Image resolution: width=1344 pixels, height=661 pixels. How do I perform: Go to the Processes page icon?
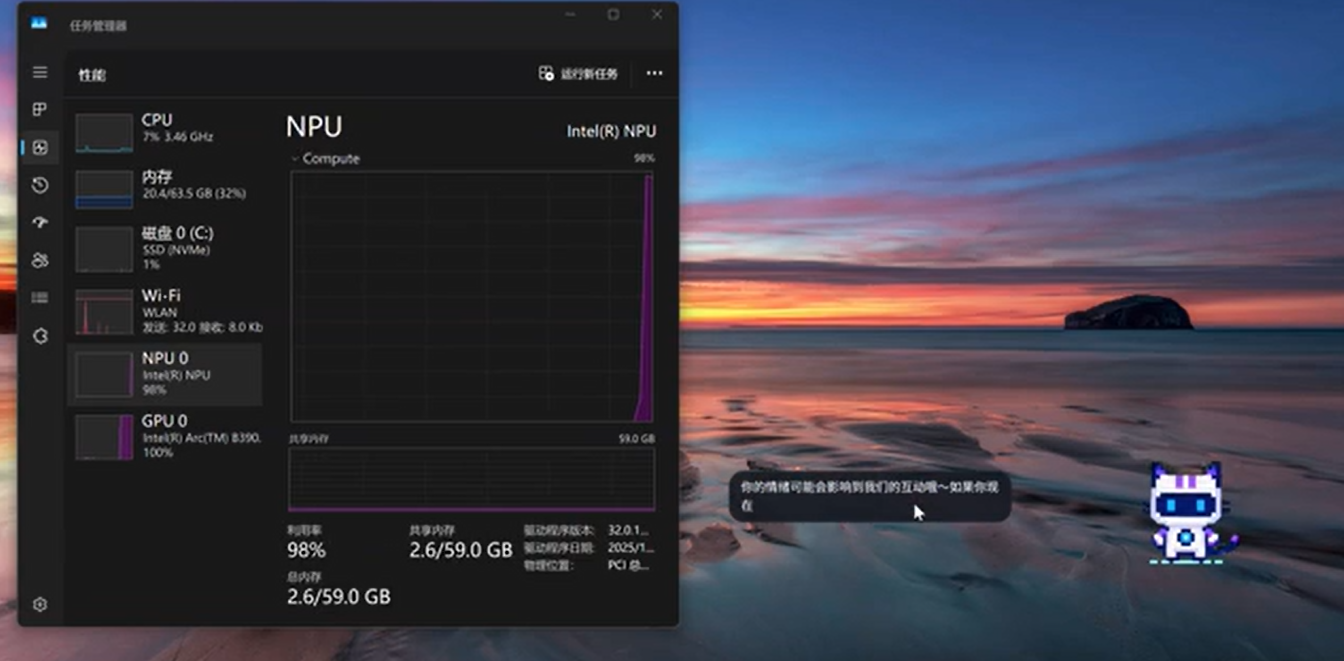(x=40, y=109)
